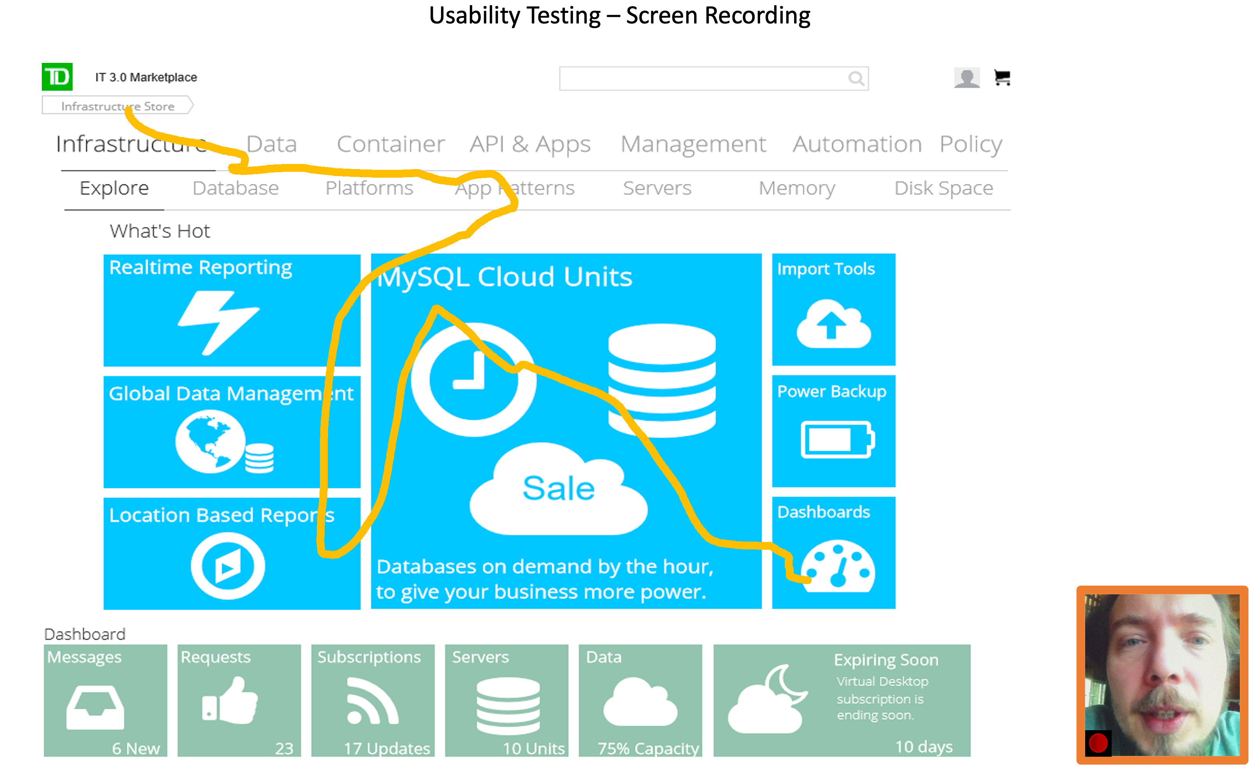Screen dimensions: 1257x770
Task: Click the red recording indicator on webcam
Action: [x=1098, y=743]
